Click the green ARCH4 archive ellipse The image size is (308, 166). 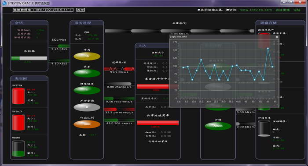(x=218, y=126)
